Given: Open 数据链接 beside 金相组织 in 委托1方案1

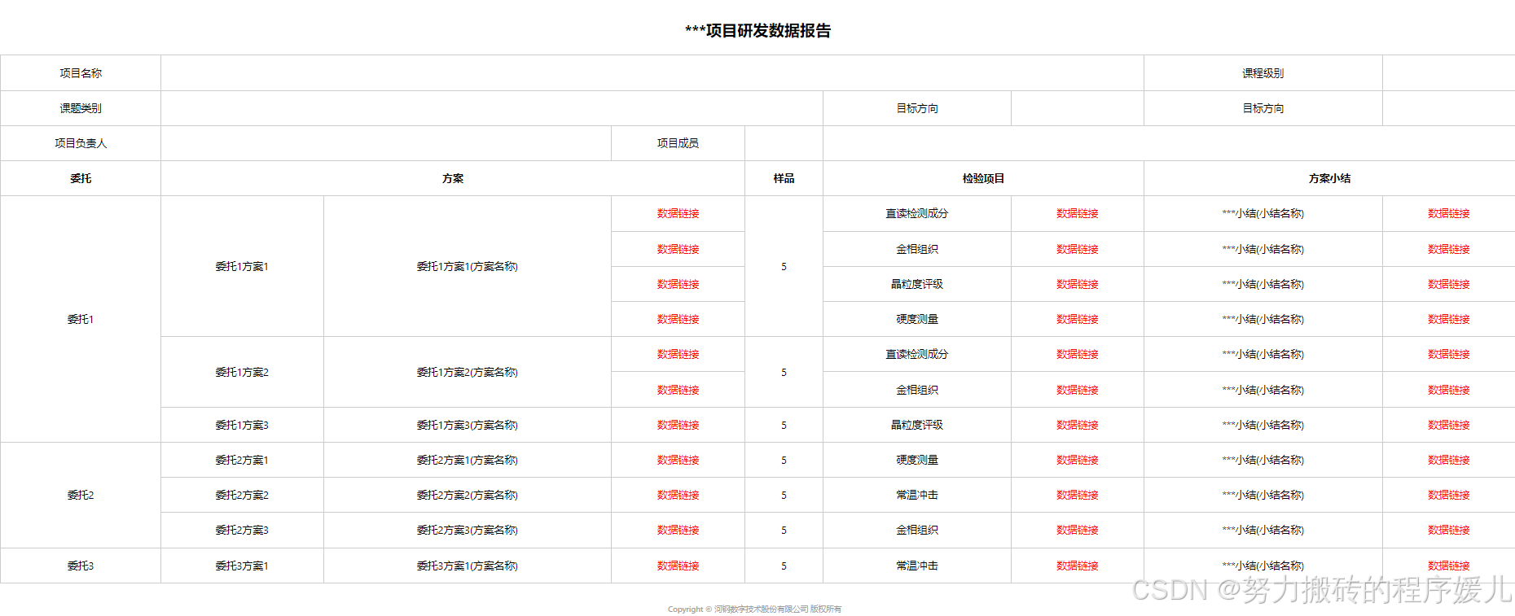Looking at the screenshot, I should (1077, 249).
